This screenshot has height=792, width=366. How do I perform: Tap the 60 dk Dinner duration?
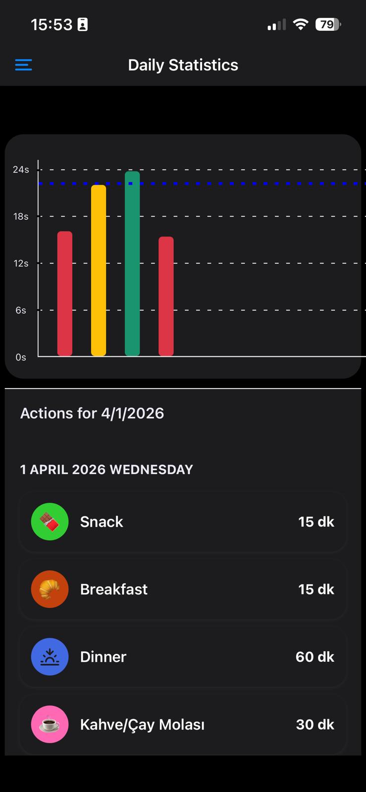coord(314,657)
